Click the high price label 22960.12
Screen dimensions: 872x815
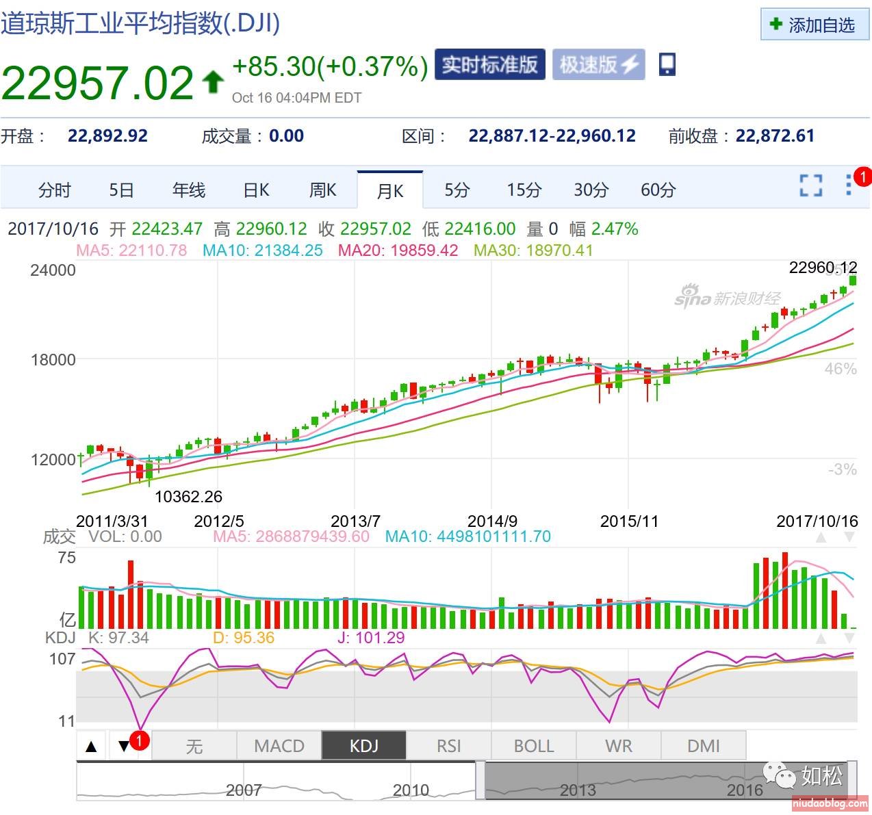[823, 267]
